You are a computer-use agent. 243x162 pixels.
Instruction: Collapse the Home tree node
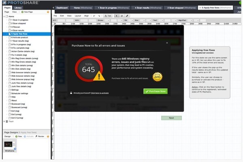click(4, 16)
